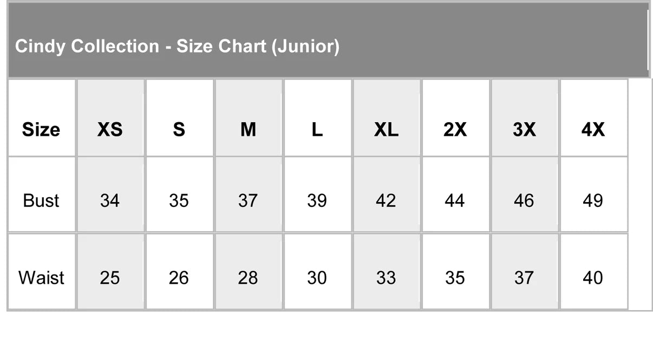Screen dimensions: 653x341
Task: Select the Bust row label
Action: [41, 200]
